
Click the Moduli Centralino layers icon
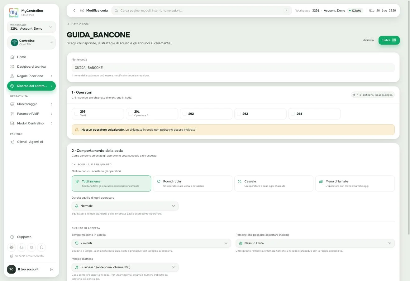(x=12, y=124)
